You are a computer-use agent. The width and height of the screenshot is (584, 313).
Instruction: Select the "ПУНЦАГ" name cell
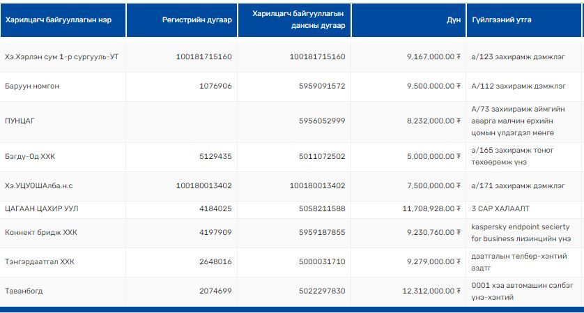[x=20, y=121]
